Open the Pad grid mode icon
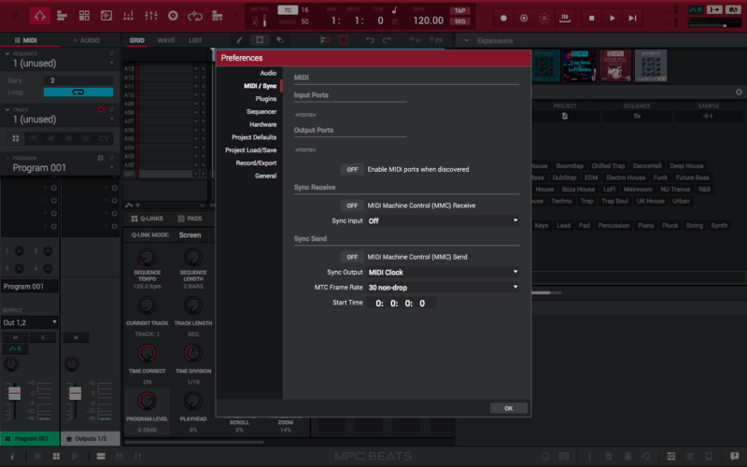Viewport: 747px width, 467px height. click(x=84, y=16)
